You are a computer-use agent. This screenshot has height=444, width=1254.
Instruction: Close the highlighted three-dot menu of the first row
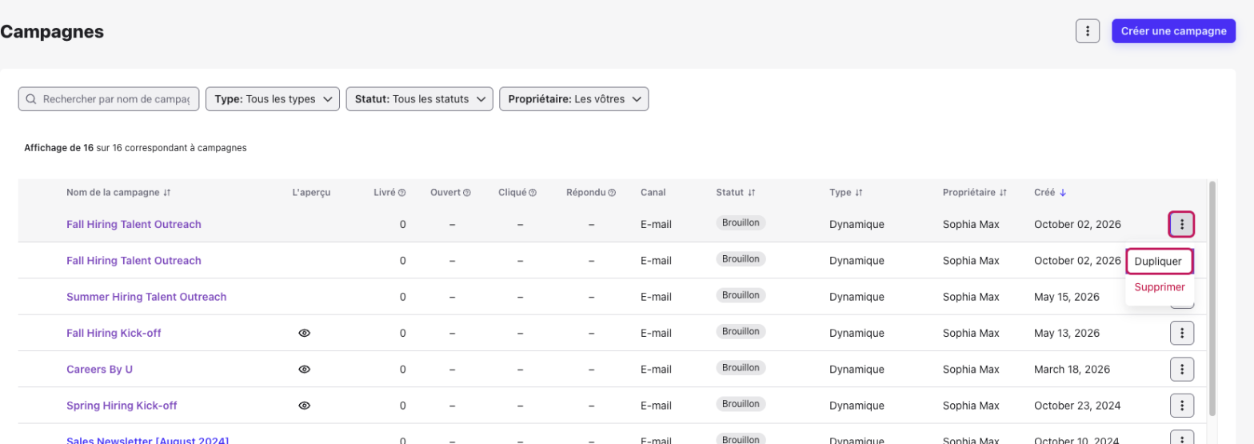coord(1181,224)
